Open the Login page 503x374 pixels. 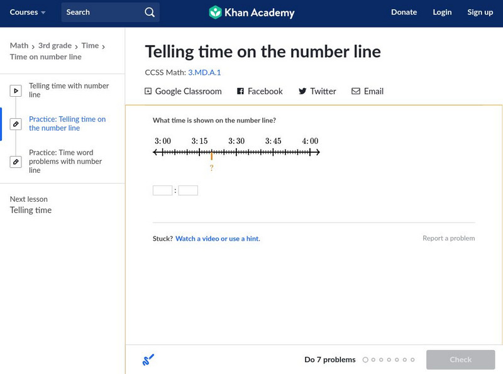pos(442,13)
